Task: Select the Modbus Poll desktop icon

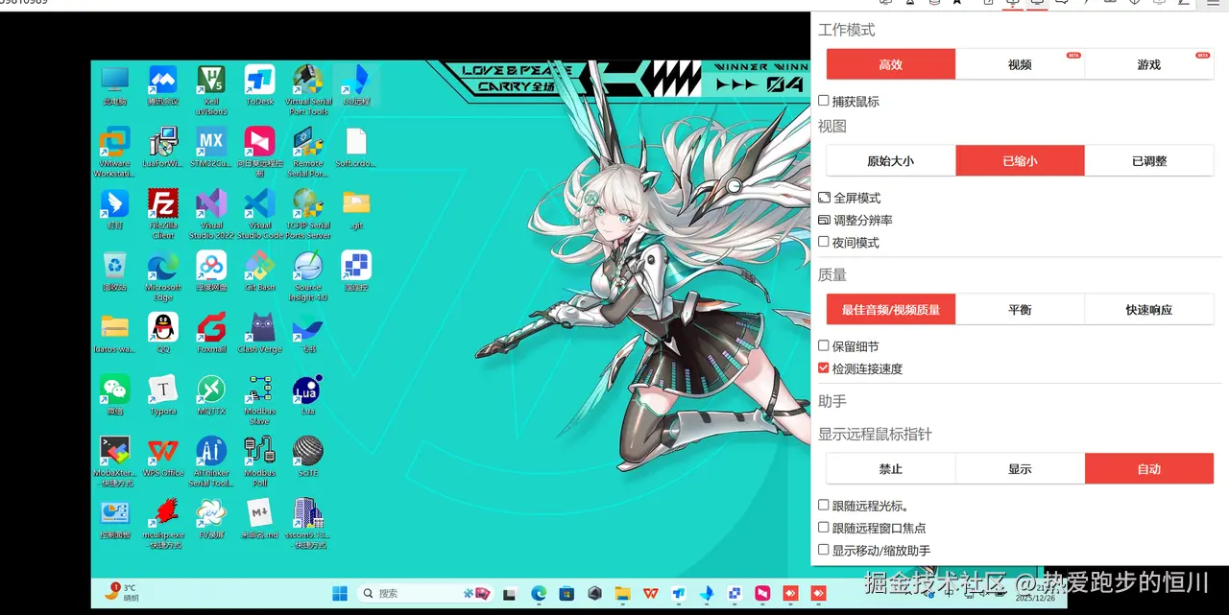Action: [x=259, y=461]
